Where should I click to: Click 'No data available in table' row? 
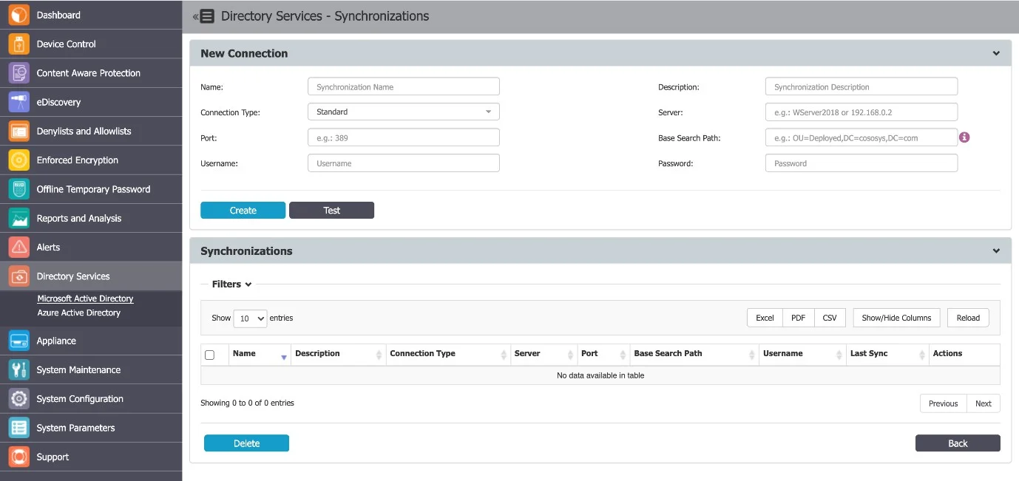600,375
